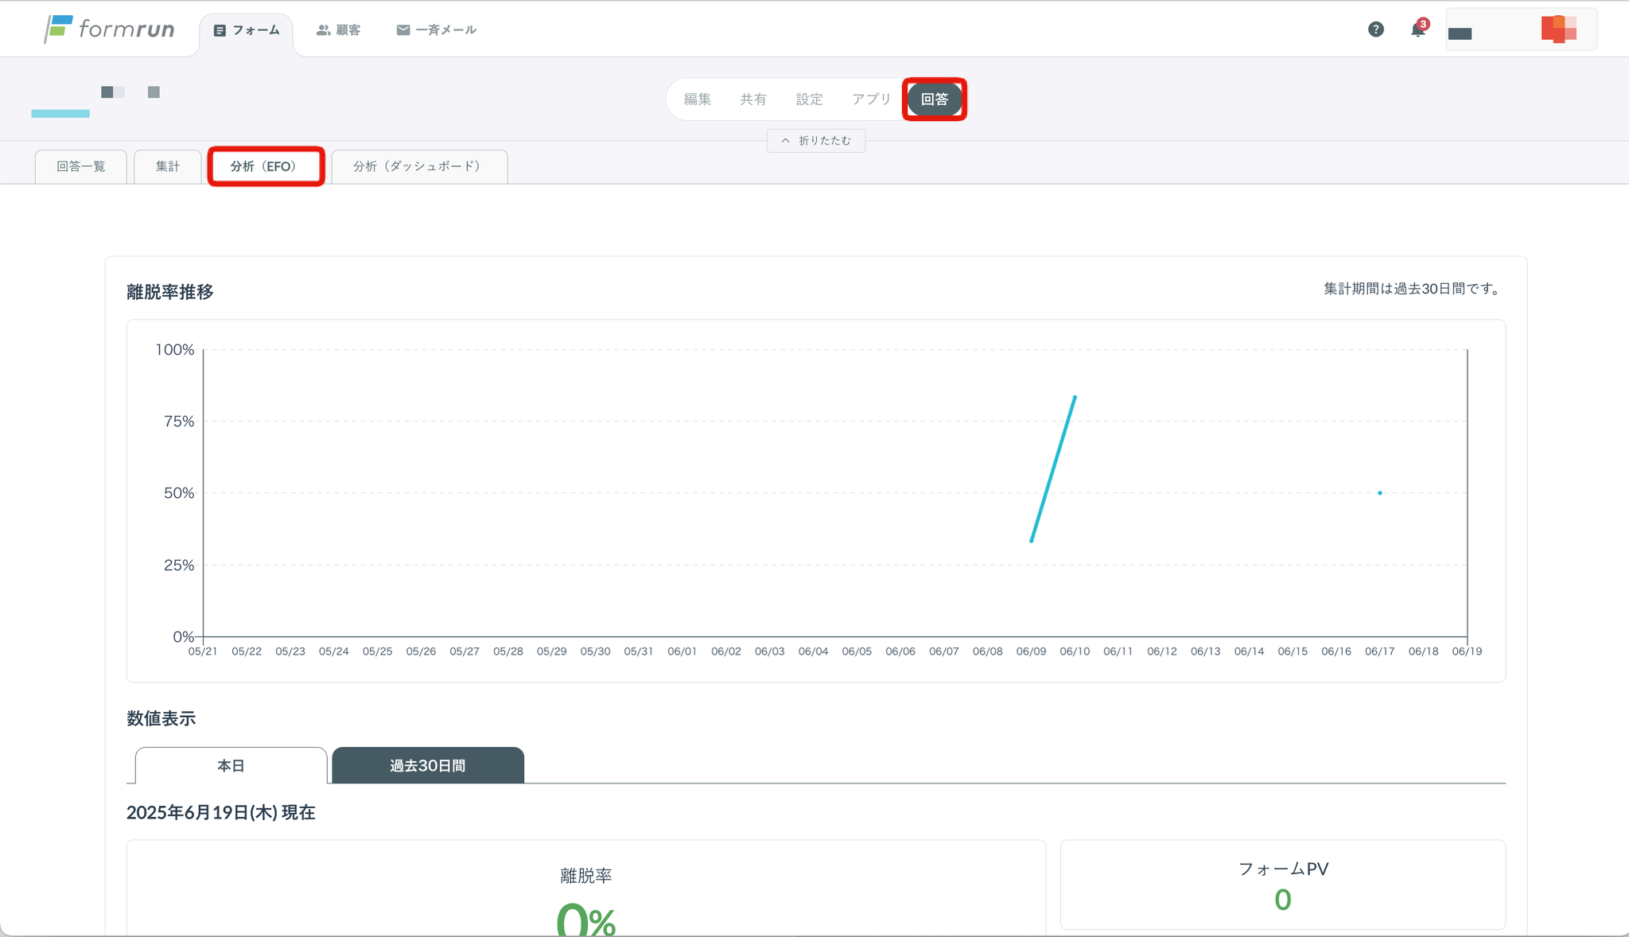Select the アプリ form mode
The image size is (1629, 937).
coord(872,99)
